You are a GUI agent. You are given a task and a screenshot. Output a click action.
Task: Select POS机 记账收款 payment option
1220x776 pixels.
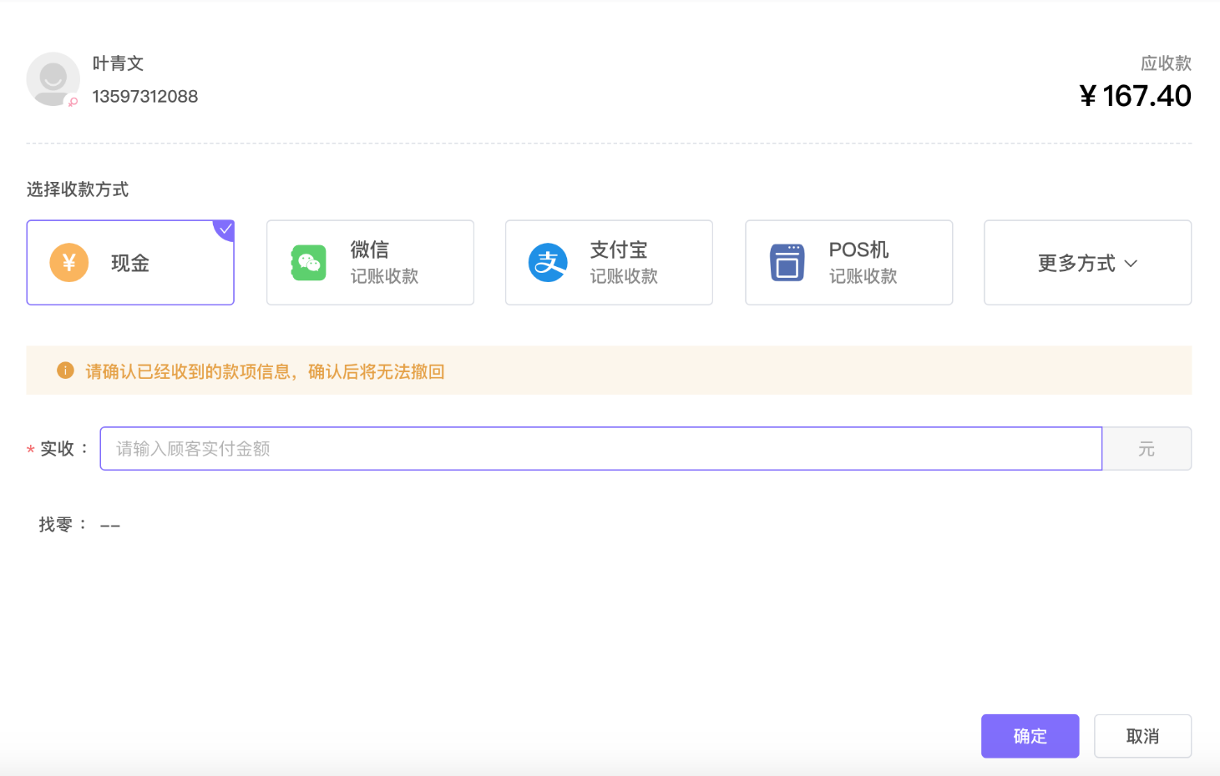pyautogui.click(x=848, y=262)
